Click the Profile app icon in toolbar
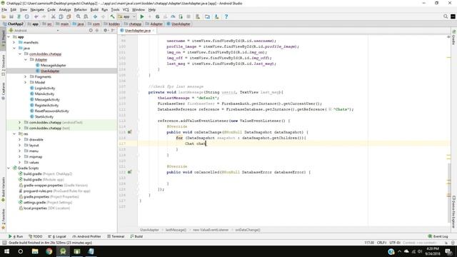 pos(173,16)
